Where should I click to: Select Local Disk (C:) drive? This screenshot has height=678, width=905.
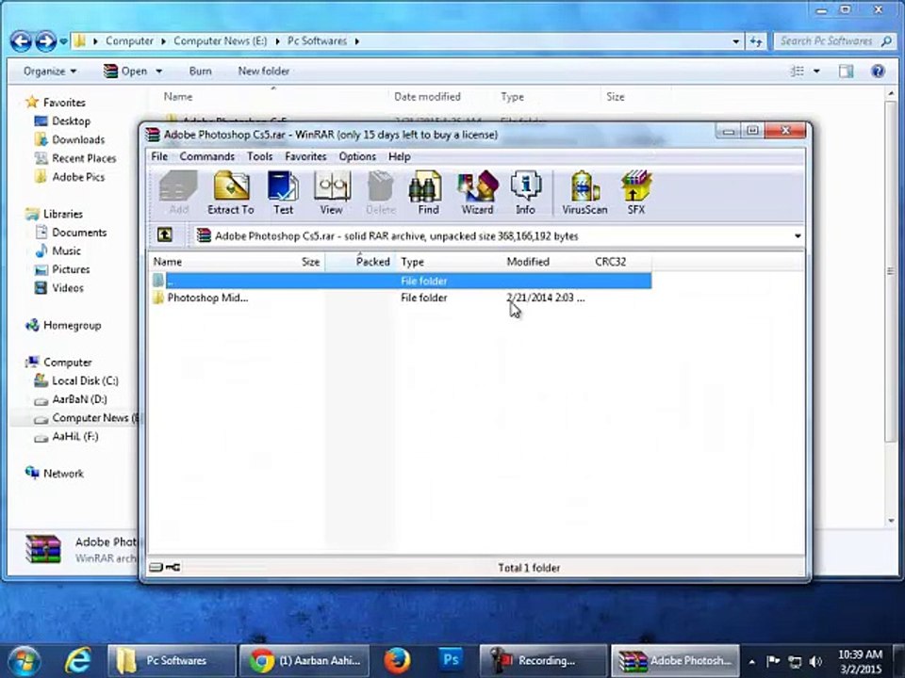pos(85,380)
